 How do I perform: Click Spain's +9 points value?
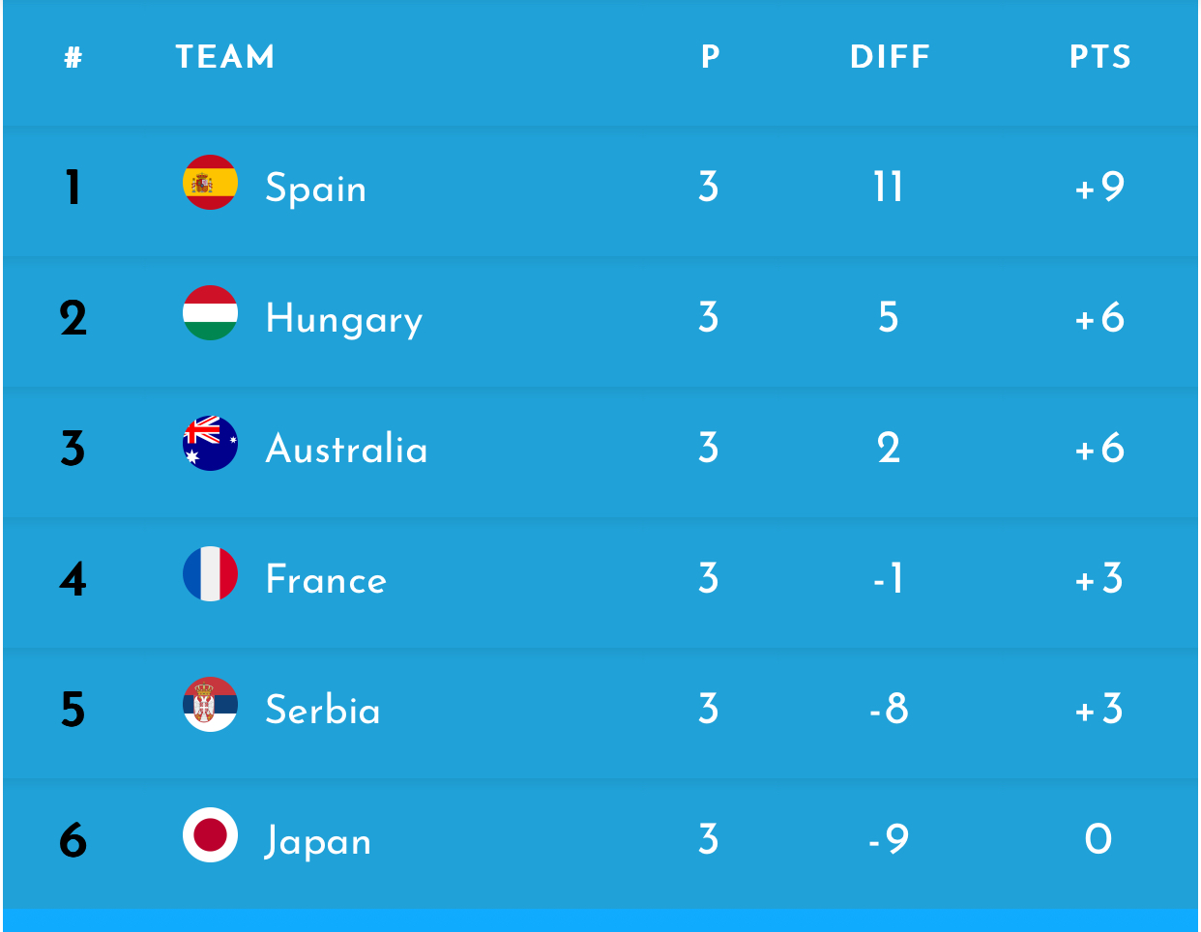click(x=1099, y=187)
